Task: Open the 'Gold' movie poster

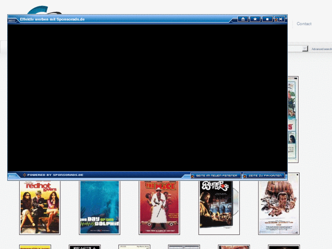Action: click(279, 204)
